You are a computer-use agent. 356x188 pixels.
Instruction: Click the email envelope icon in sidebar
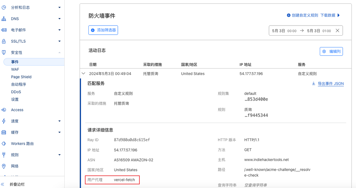point(4,30)
